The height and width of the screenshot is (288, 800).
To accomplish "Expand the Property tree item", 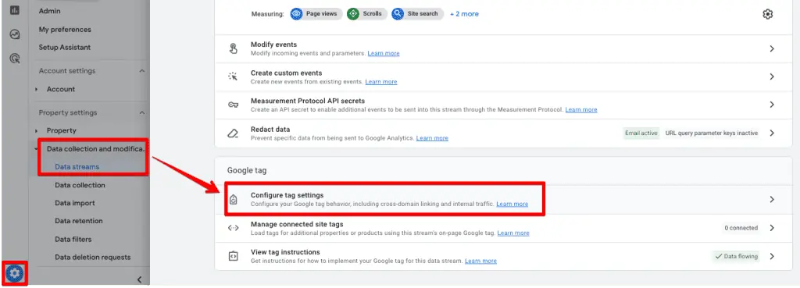I will [x=37, y=130].
